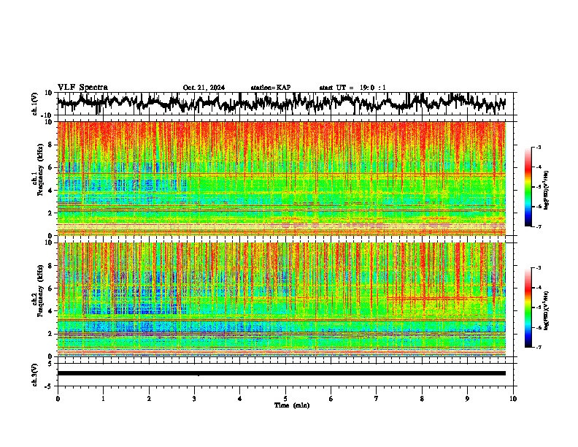Select the ch.2 color bar log PSD label
Viewport: 578px width, 447px height.
coord(546,310)
